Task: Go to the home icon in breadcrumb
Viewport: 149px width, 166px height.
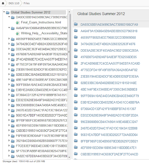Action: click(x=3, y=3)
